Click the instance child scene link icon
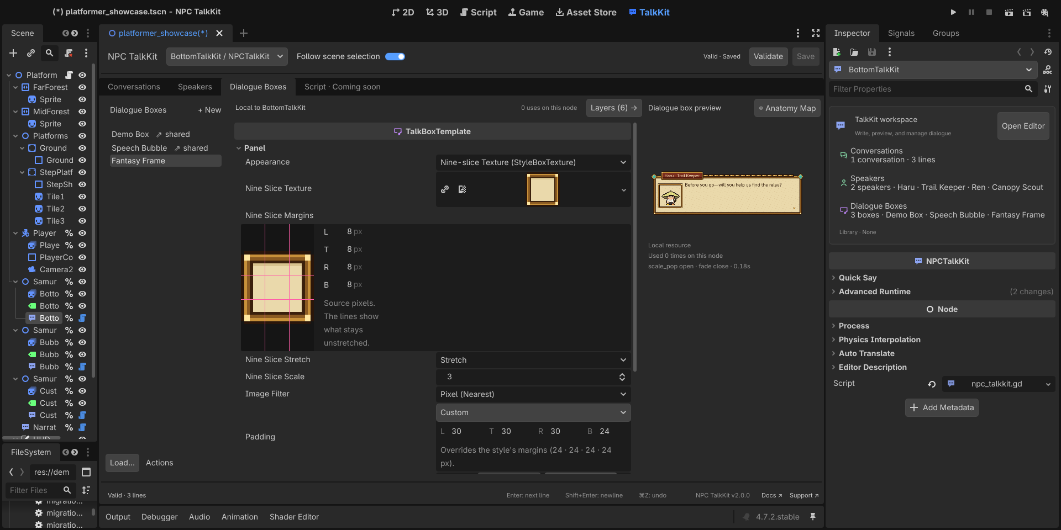 pyautogui.click(x=31, y=53)
